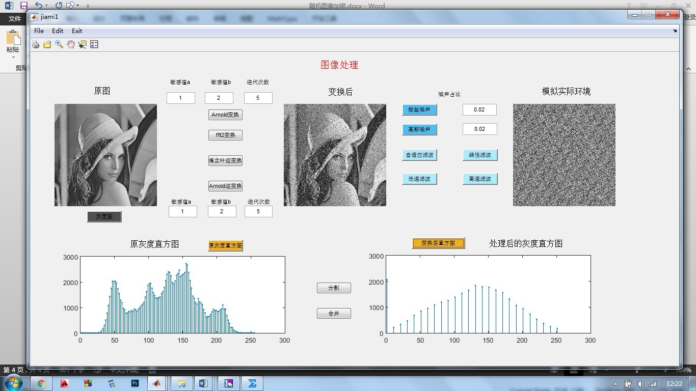Click the volume speaker tray icon
This screenshot has width=696, height=391.
click(x=640, y=384)
